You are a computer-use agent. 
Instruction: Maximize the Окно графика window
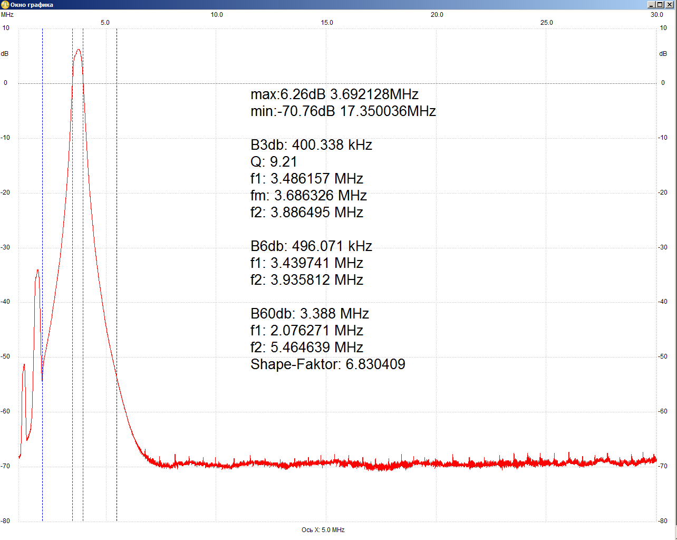pyautogui.click(x=659, y=5)
